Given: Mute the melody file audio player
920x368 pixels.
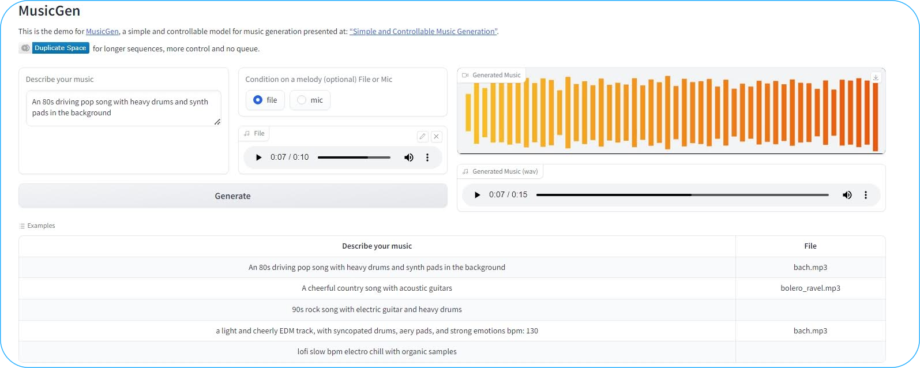Looking at the screenshot, I should click(x=409, y=157).
